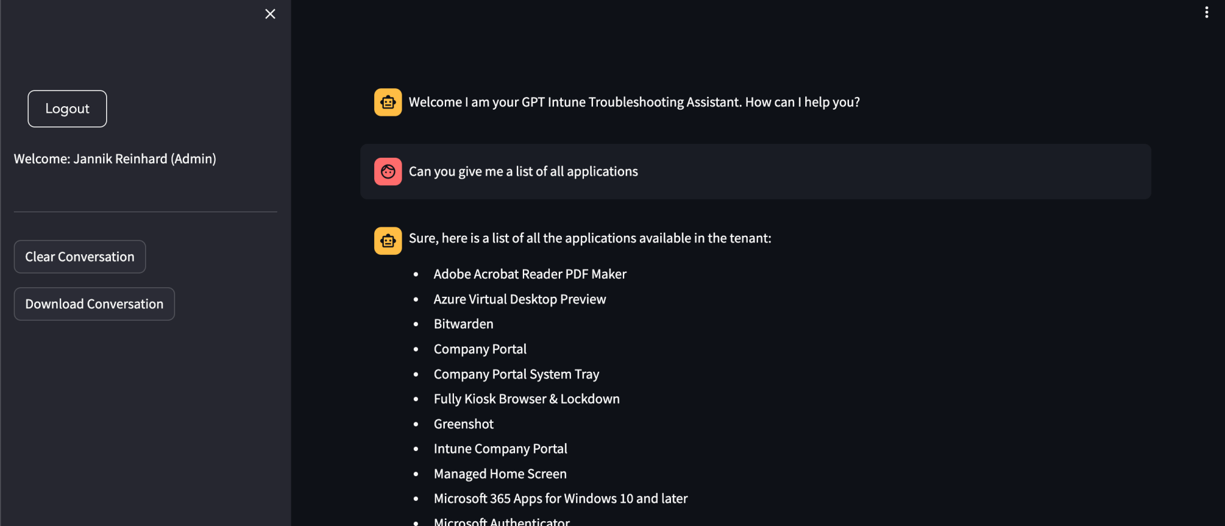Select Azure Virtual Desktop Preview entry
Screen dimensions: 1225x526
519,299
